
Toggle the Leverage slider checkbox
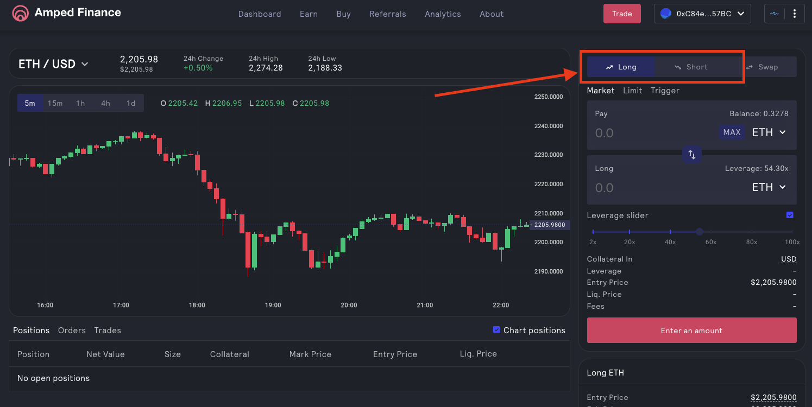(x=790, y=215)
